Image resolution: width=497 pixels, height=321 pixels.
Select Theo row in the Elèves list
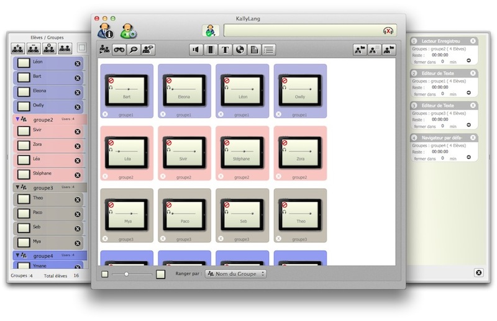[48, 199]
